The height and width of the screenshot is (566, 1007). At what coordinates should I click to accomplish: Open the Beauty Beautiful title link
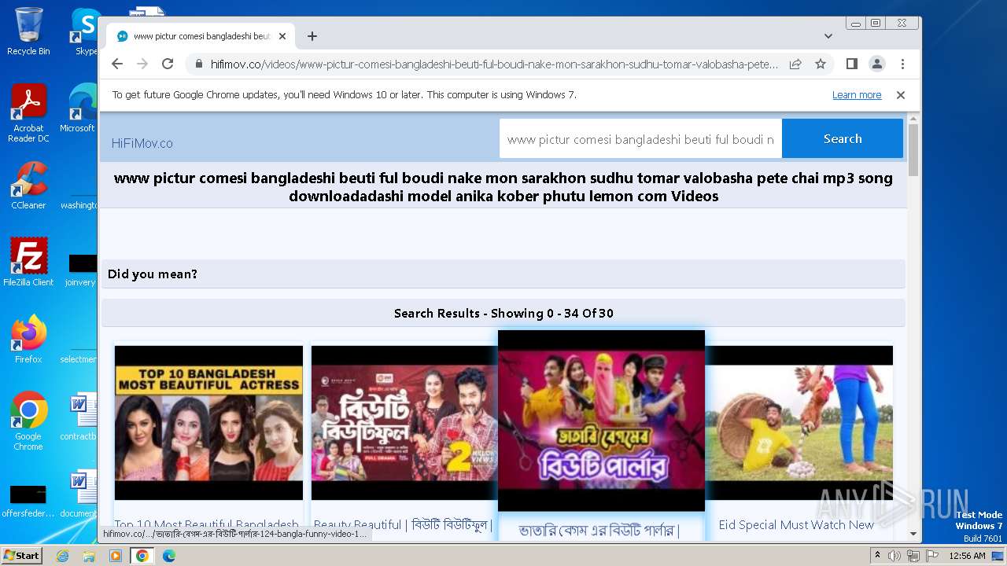(x=403, y=524)
